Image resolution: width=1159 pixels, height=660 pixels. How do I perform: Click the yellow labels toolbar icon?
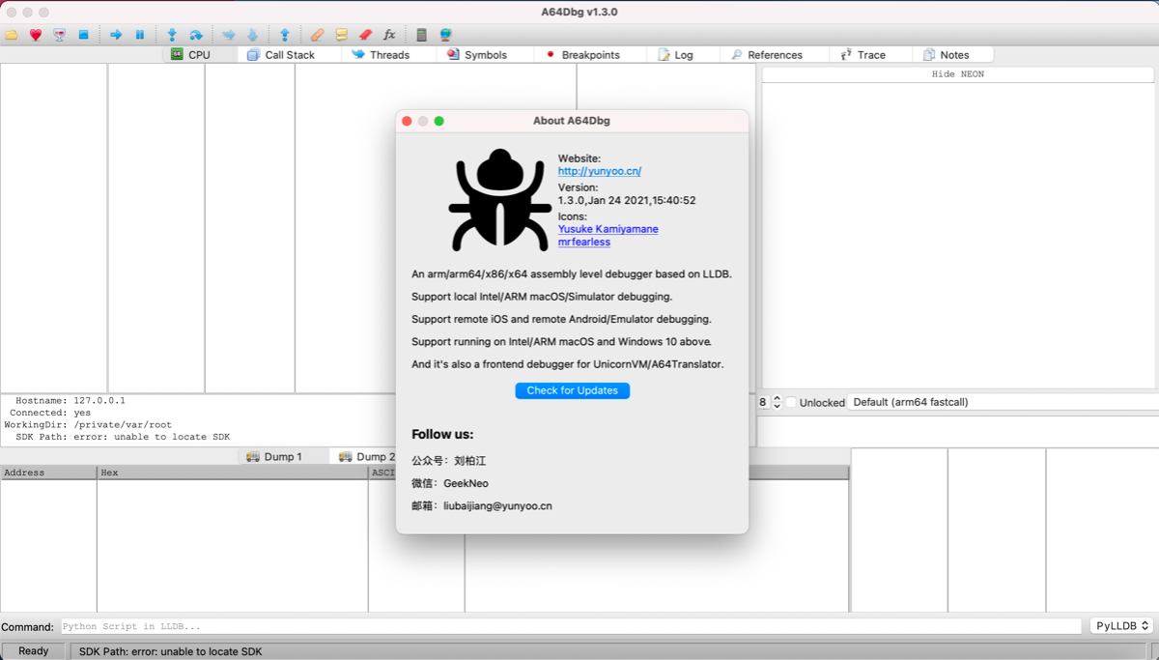coord(341,35)
